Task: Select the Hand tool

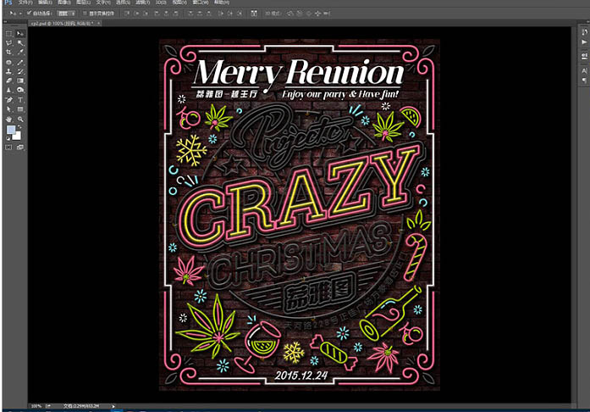Action: (8, 120)
